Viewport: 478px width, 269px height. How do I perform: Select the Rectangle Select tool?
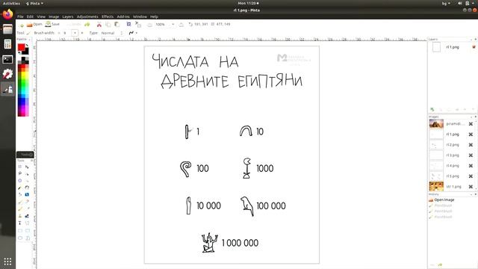tap(20, 167)
